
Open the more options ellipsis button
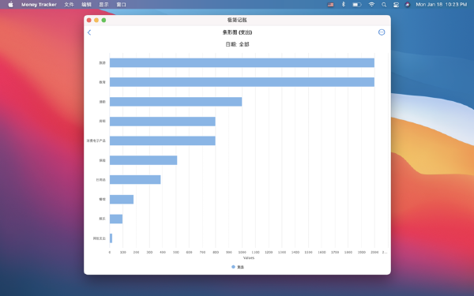(x=382, y=32)
